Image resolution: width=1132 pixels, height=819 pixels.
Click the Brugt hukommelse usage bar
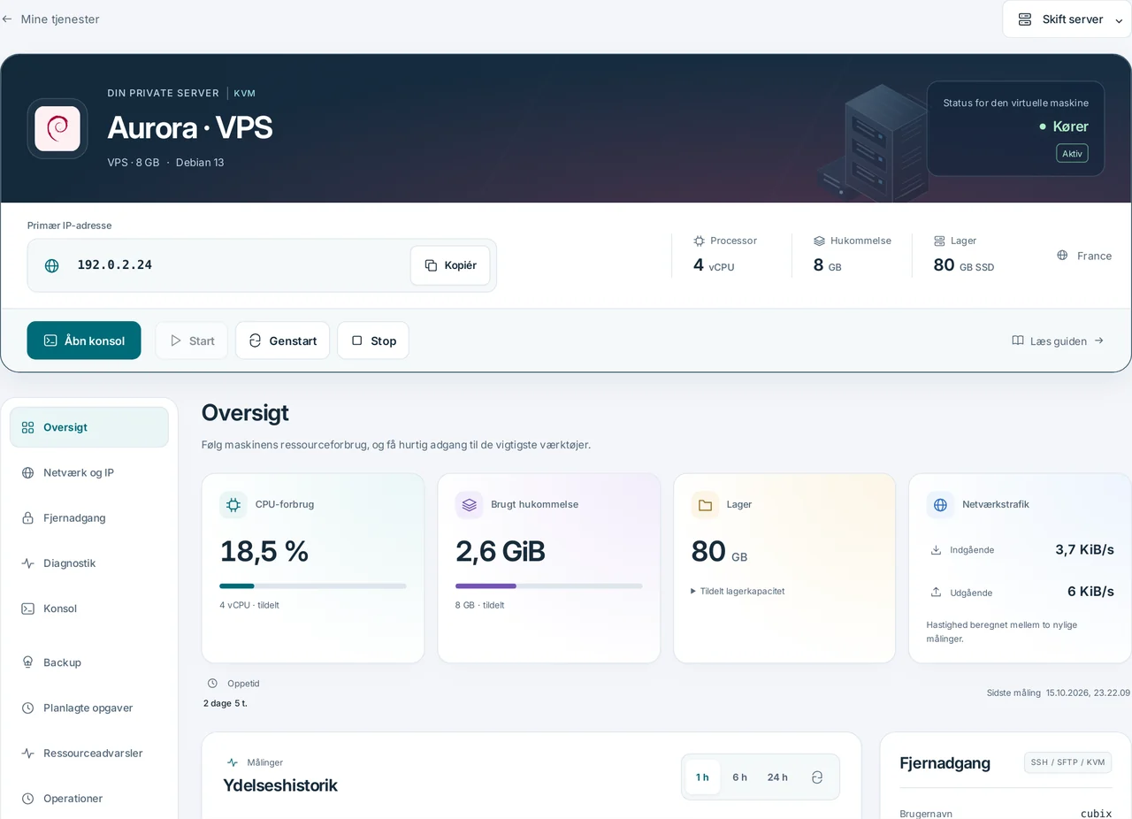pos(549,586)
